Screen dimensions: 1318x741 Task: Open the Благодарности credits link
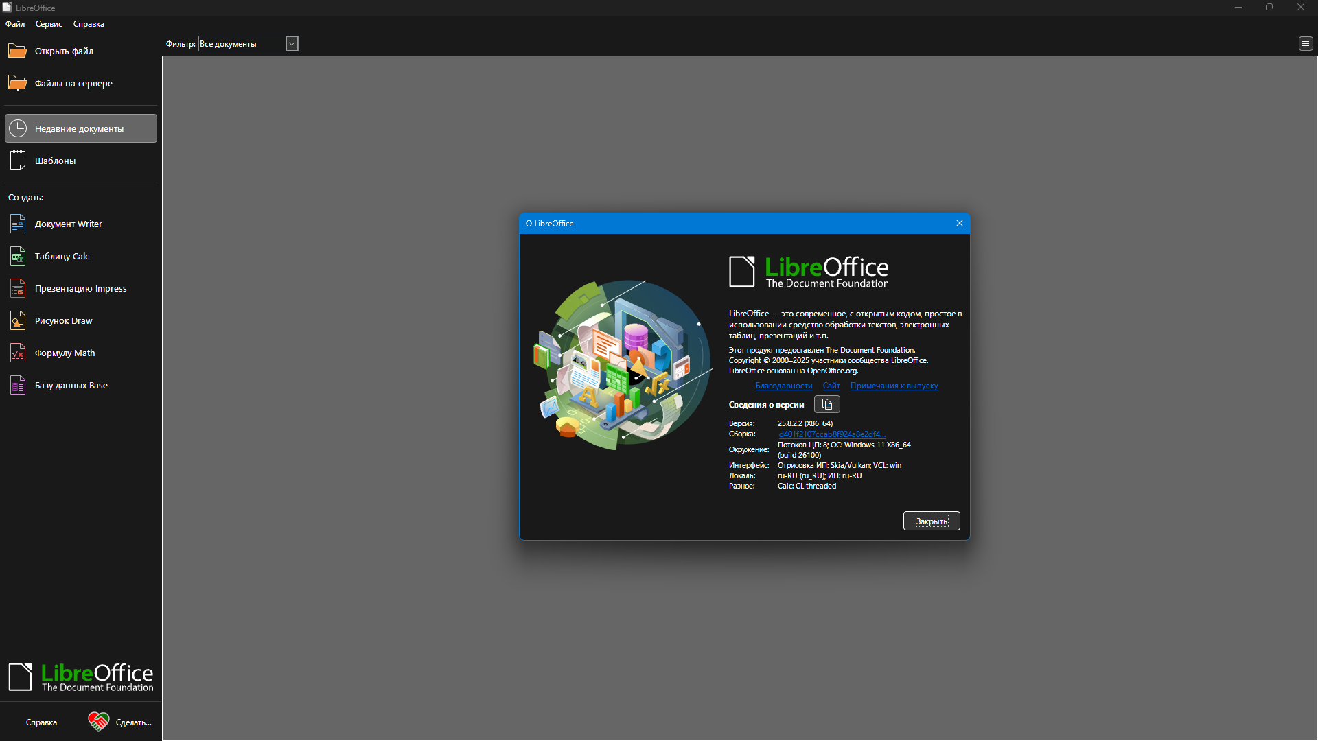[x=783, y=386]
